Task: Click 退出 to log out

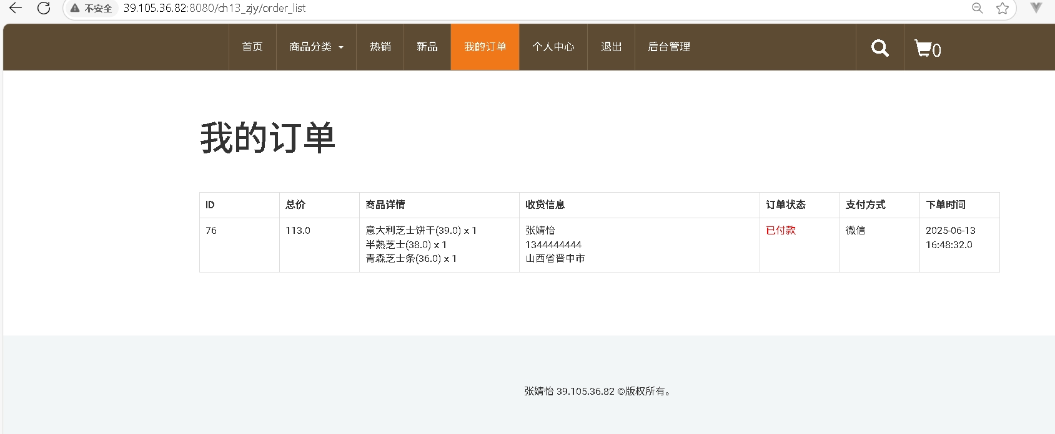Action: click(611, 47)
